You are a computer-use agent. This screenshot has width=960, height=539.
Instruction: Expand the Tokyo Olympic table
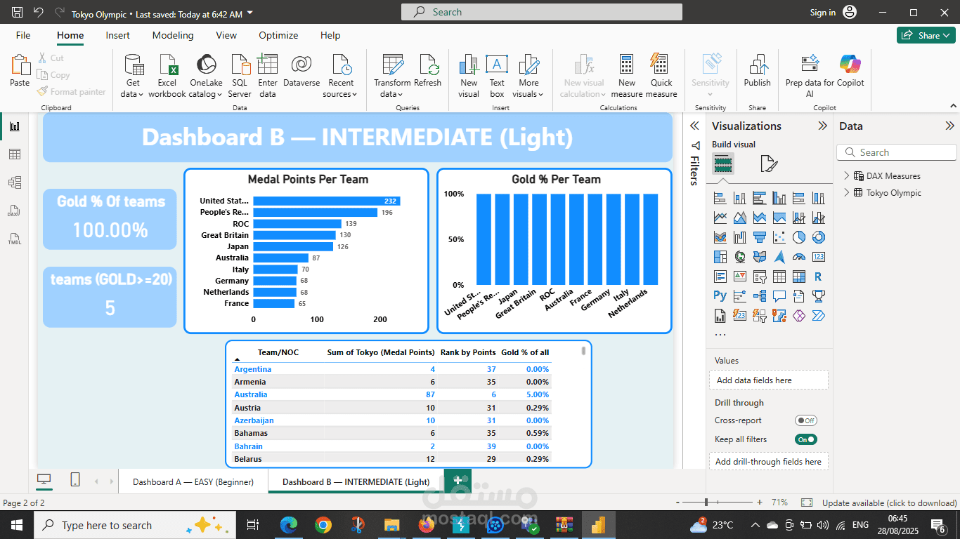(x=847, y=193)
